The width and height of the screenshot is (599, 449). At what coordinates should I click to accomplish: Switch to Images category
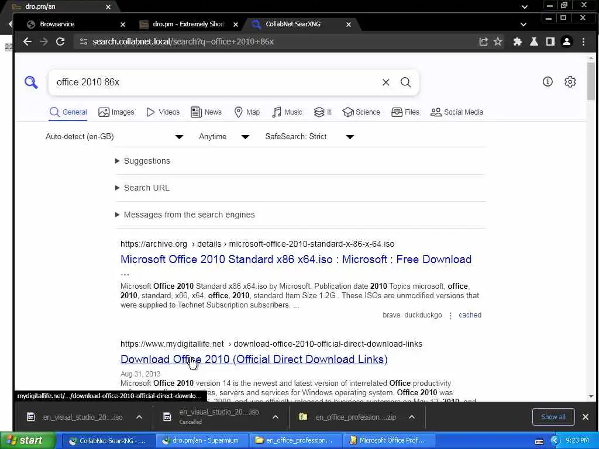coord(116,112)
